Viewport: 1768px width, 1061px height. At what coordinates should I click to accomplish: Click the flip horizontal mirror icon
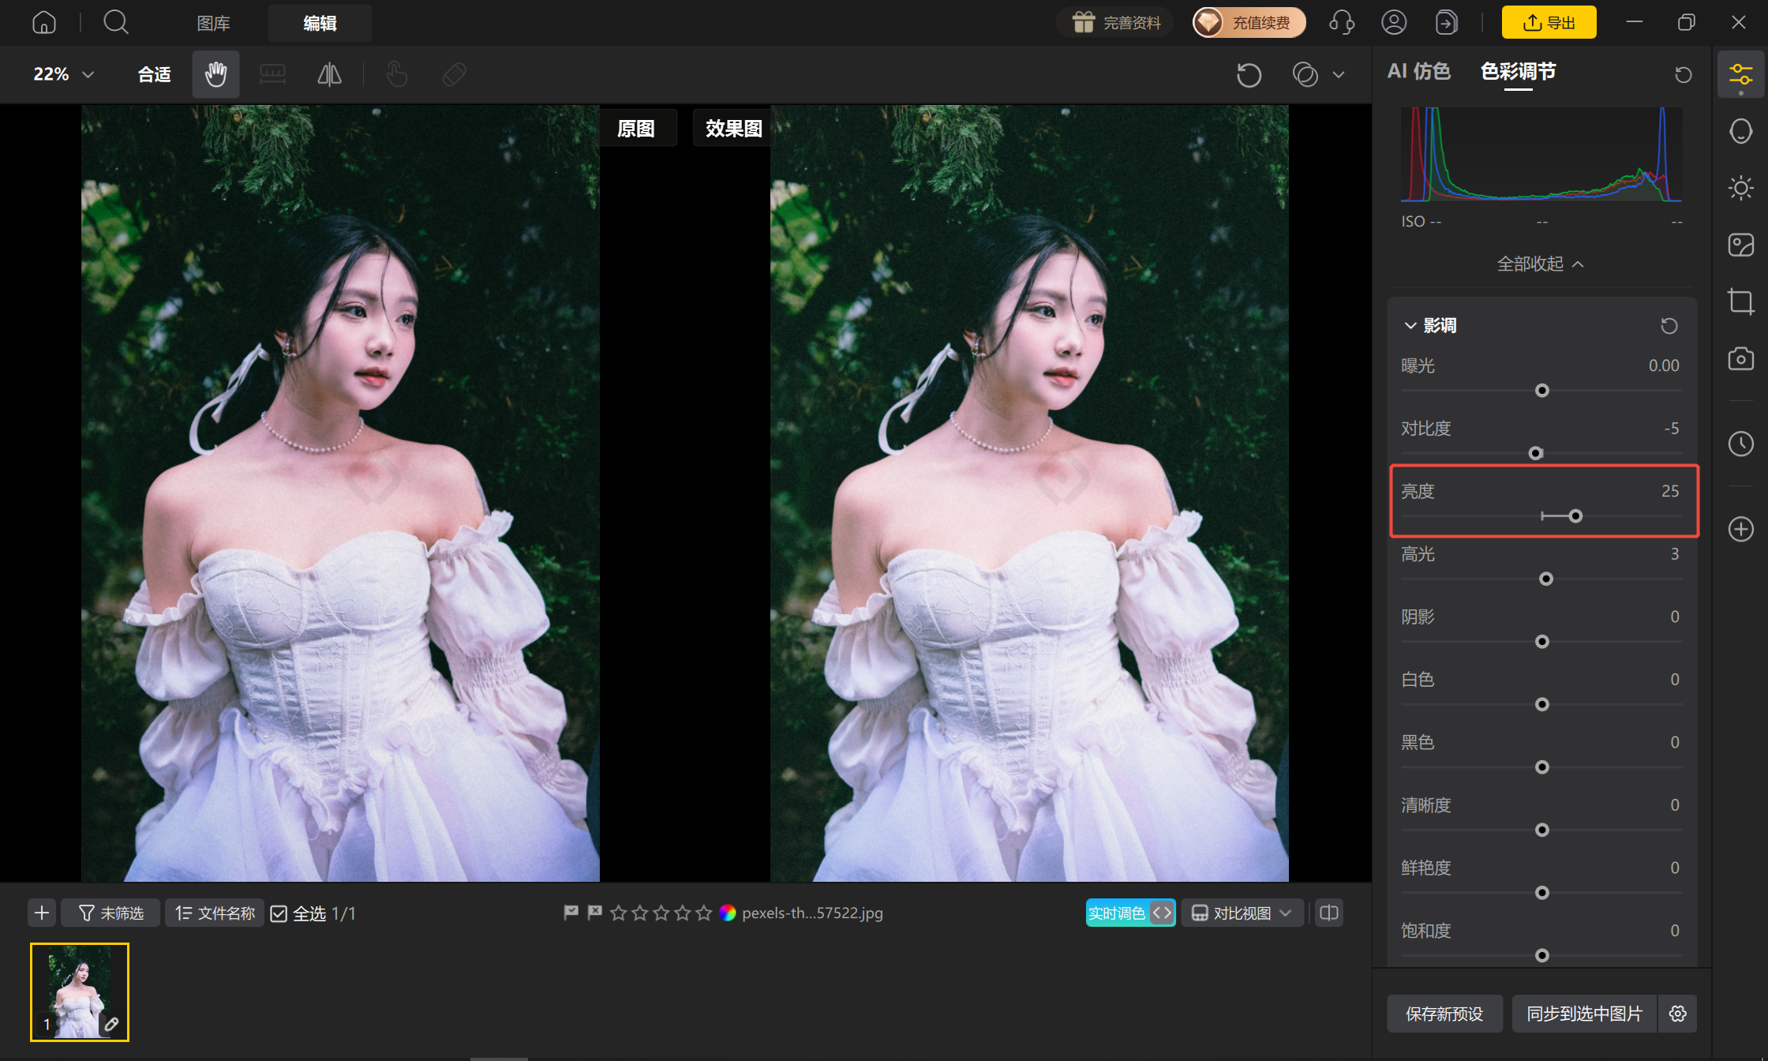pyautogui.click(x=329, y=74)
